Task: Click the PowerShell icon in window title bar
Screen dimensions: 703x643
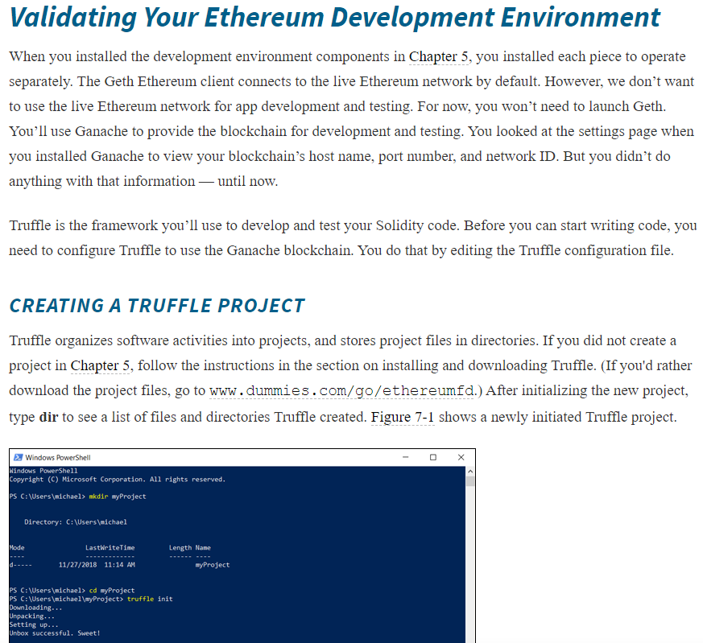Action: point(18,457)
